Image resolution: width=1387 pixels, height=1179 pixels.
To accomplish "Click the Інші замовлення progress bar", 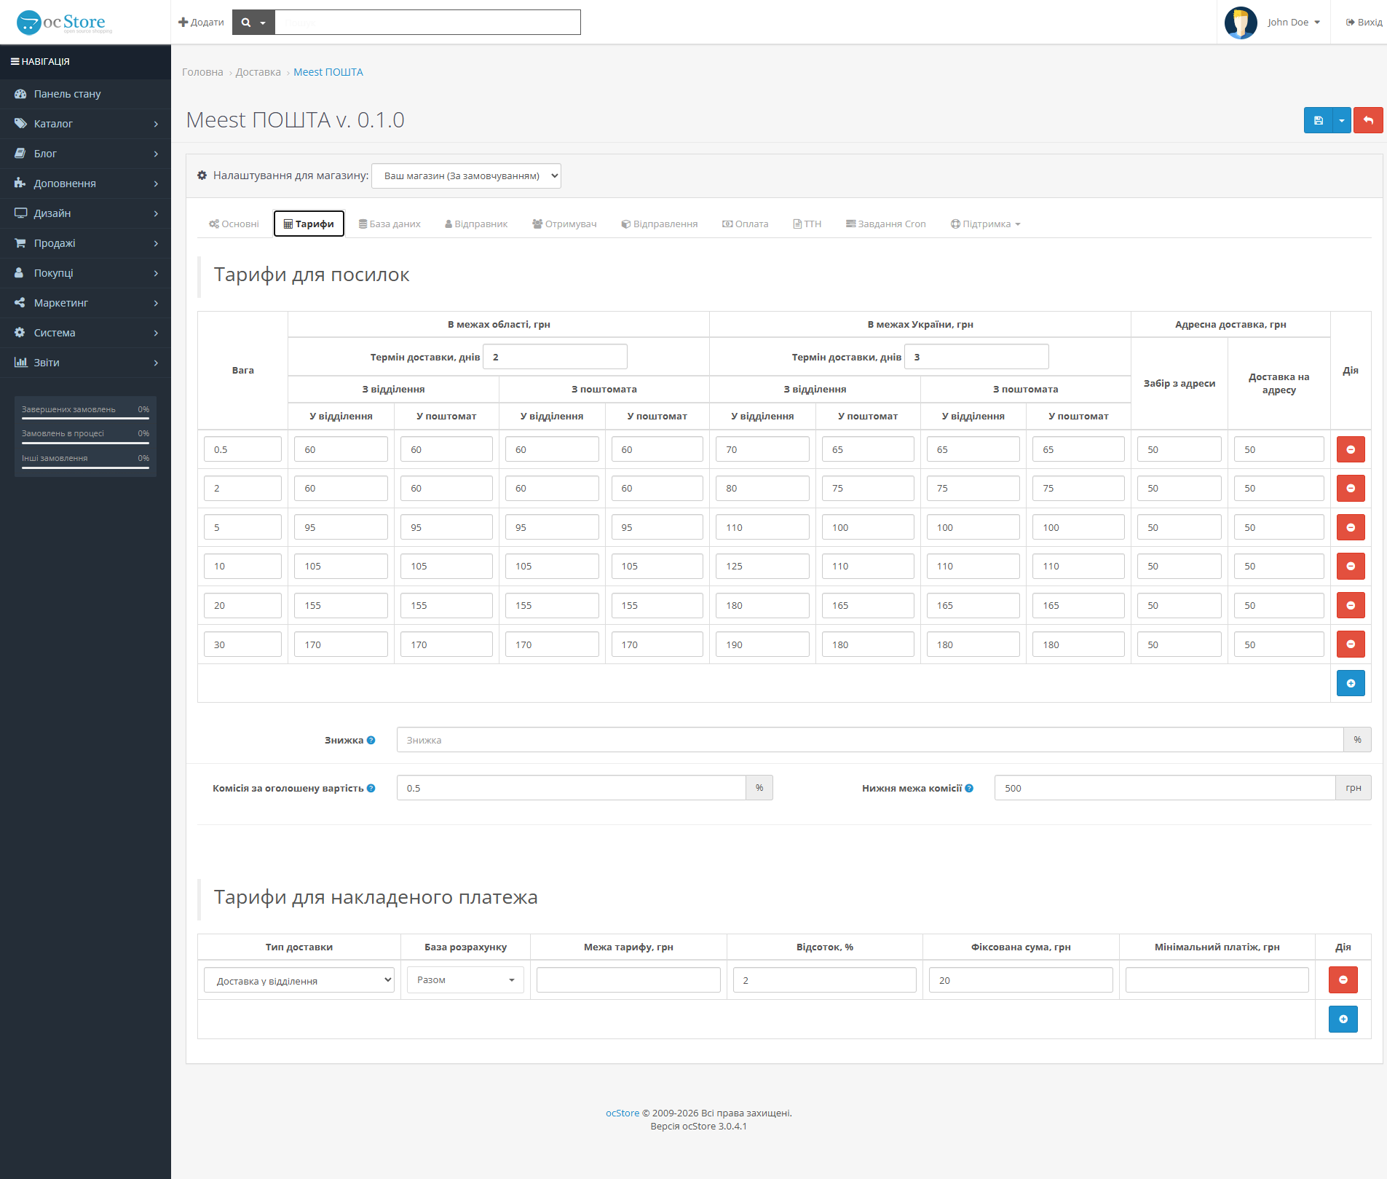I will click(85, 468).
